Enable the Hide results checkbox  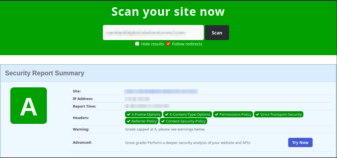click(137, 44)
